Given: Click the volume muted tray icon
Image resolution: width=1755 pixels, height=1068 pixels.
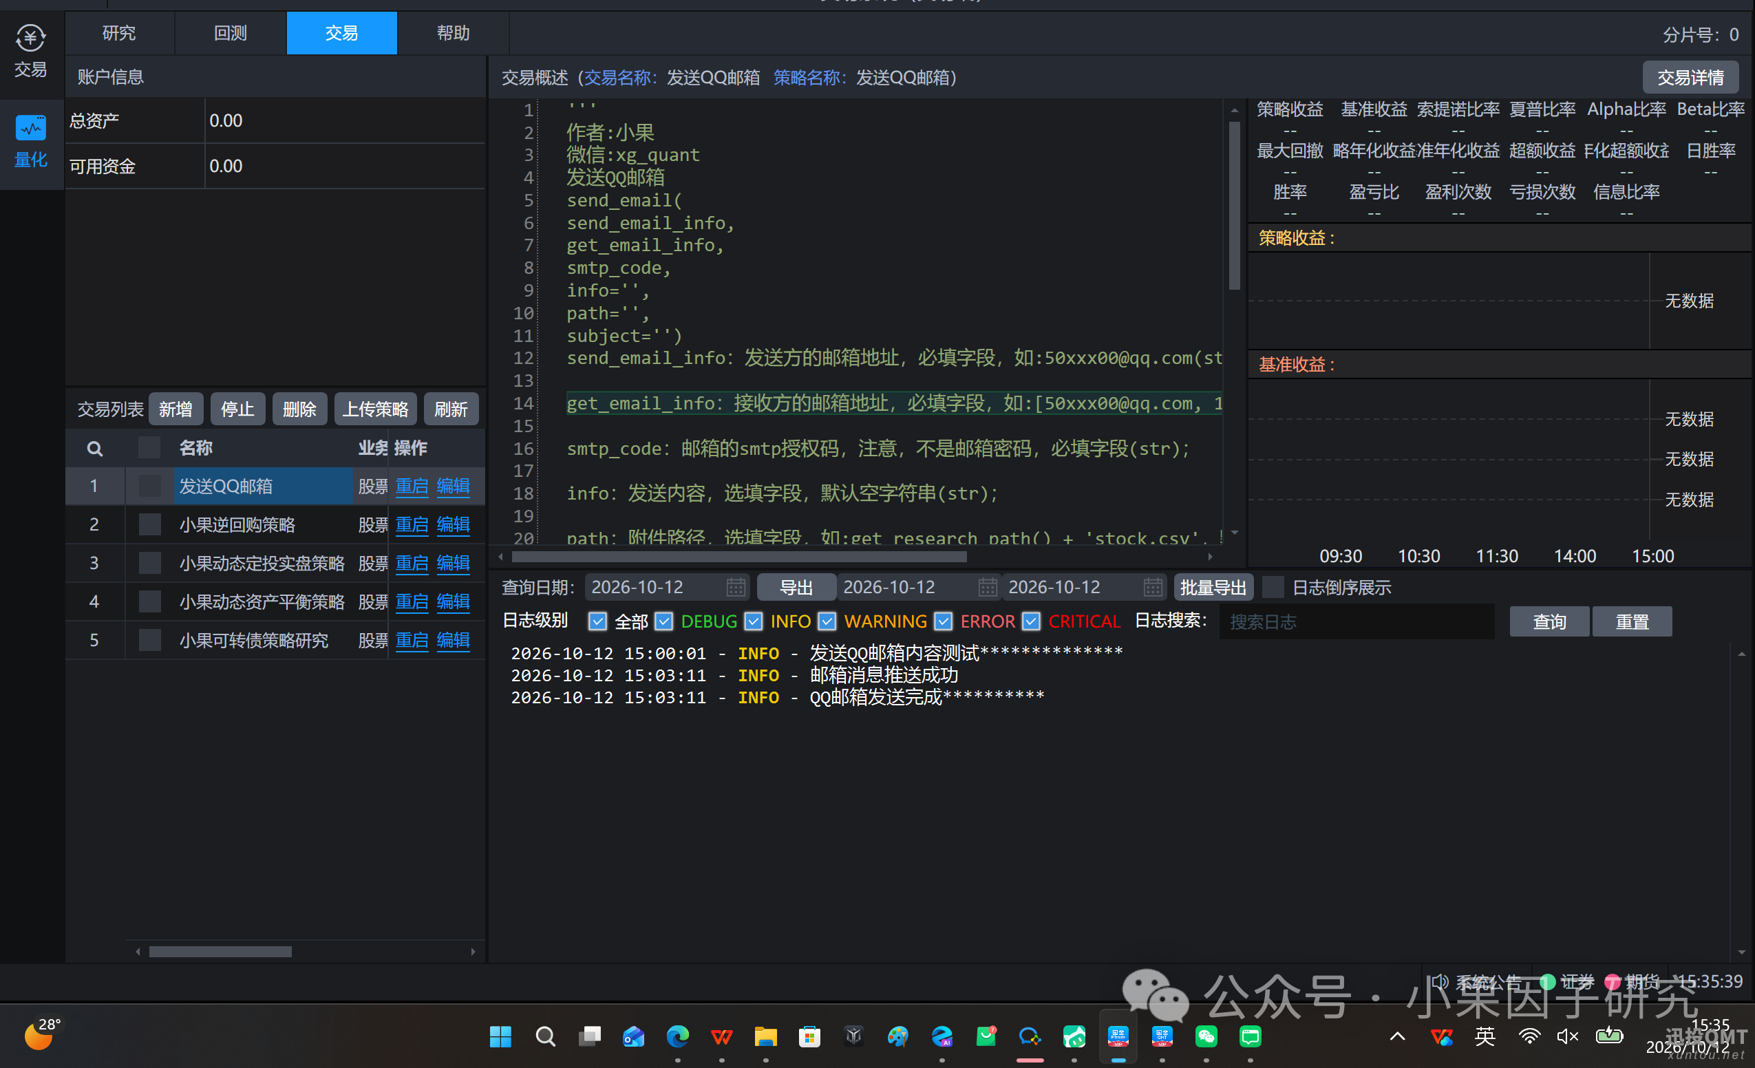Looking at the screenshot, I should click(x=1568, y=1036).
